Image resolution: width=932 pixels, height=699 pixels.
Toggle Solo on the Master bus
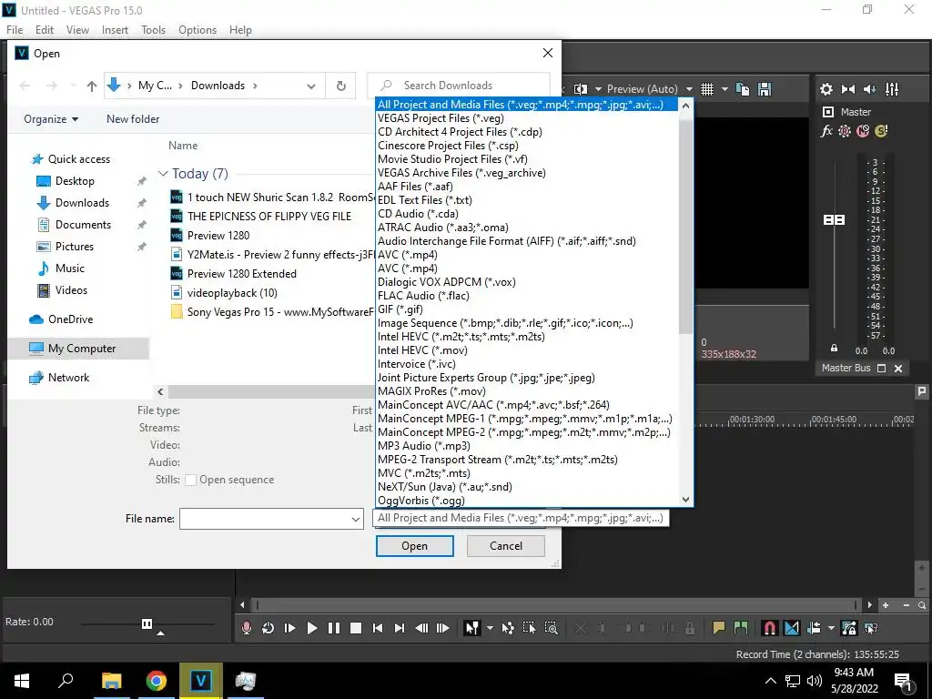coord(881,131)
